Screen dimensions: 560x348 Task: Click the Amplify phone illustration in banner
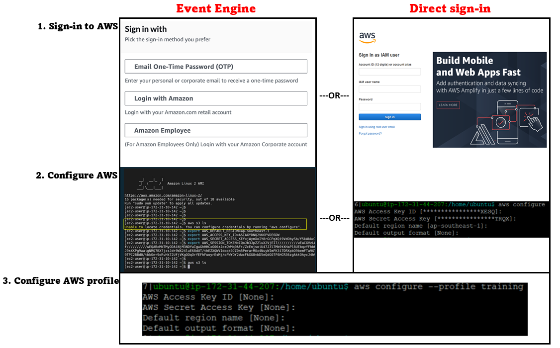point(507,122)
